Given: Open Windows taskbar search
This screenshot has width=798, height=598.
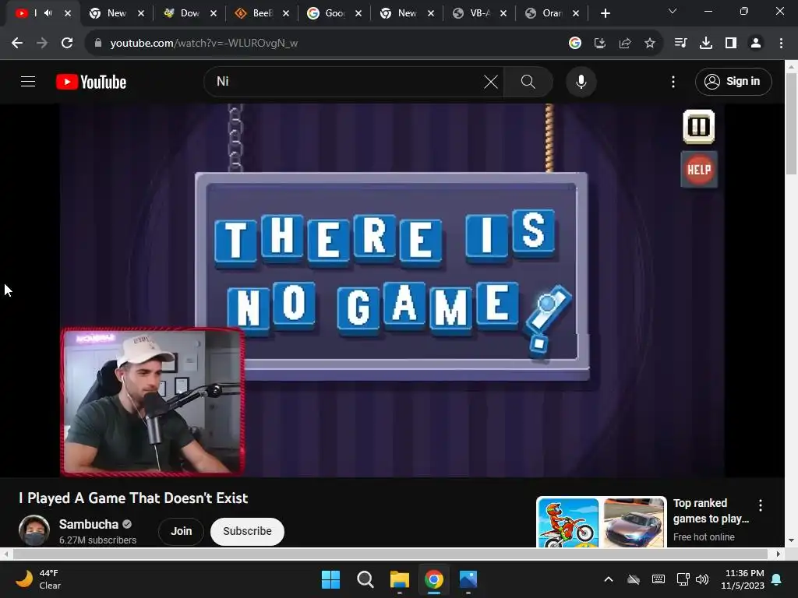Looking at the screenshot, I should coord(365,579).
